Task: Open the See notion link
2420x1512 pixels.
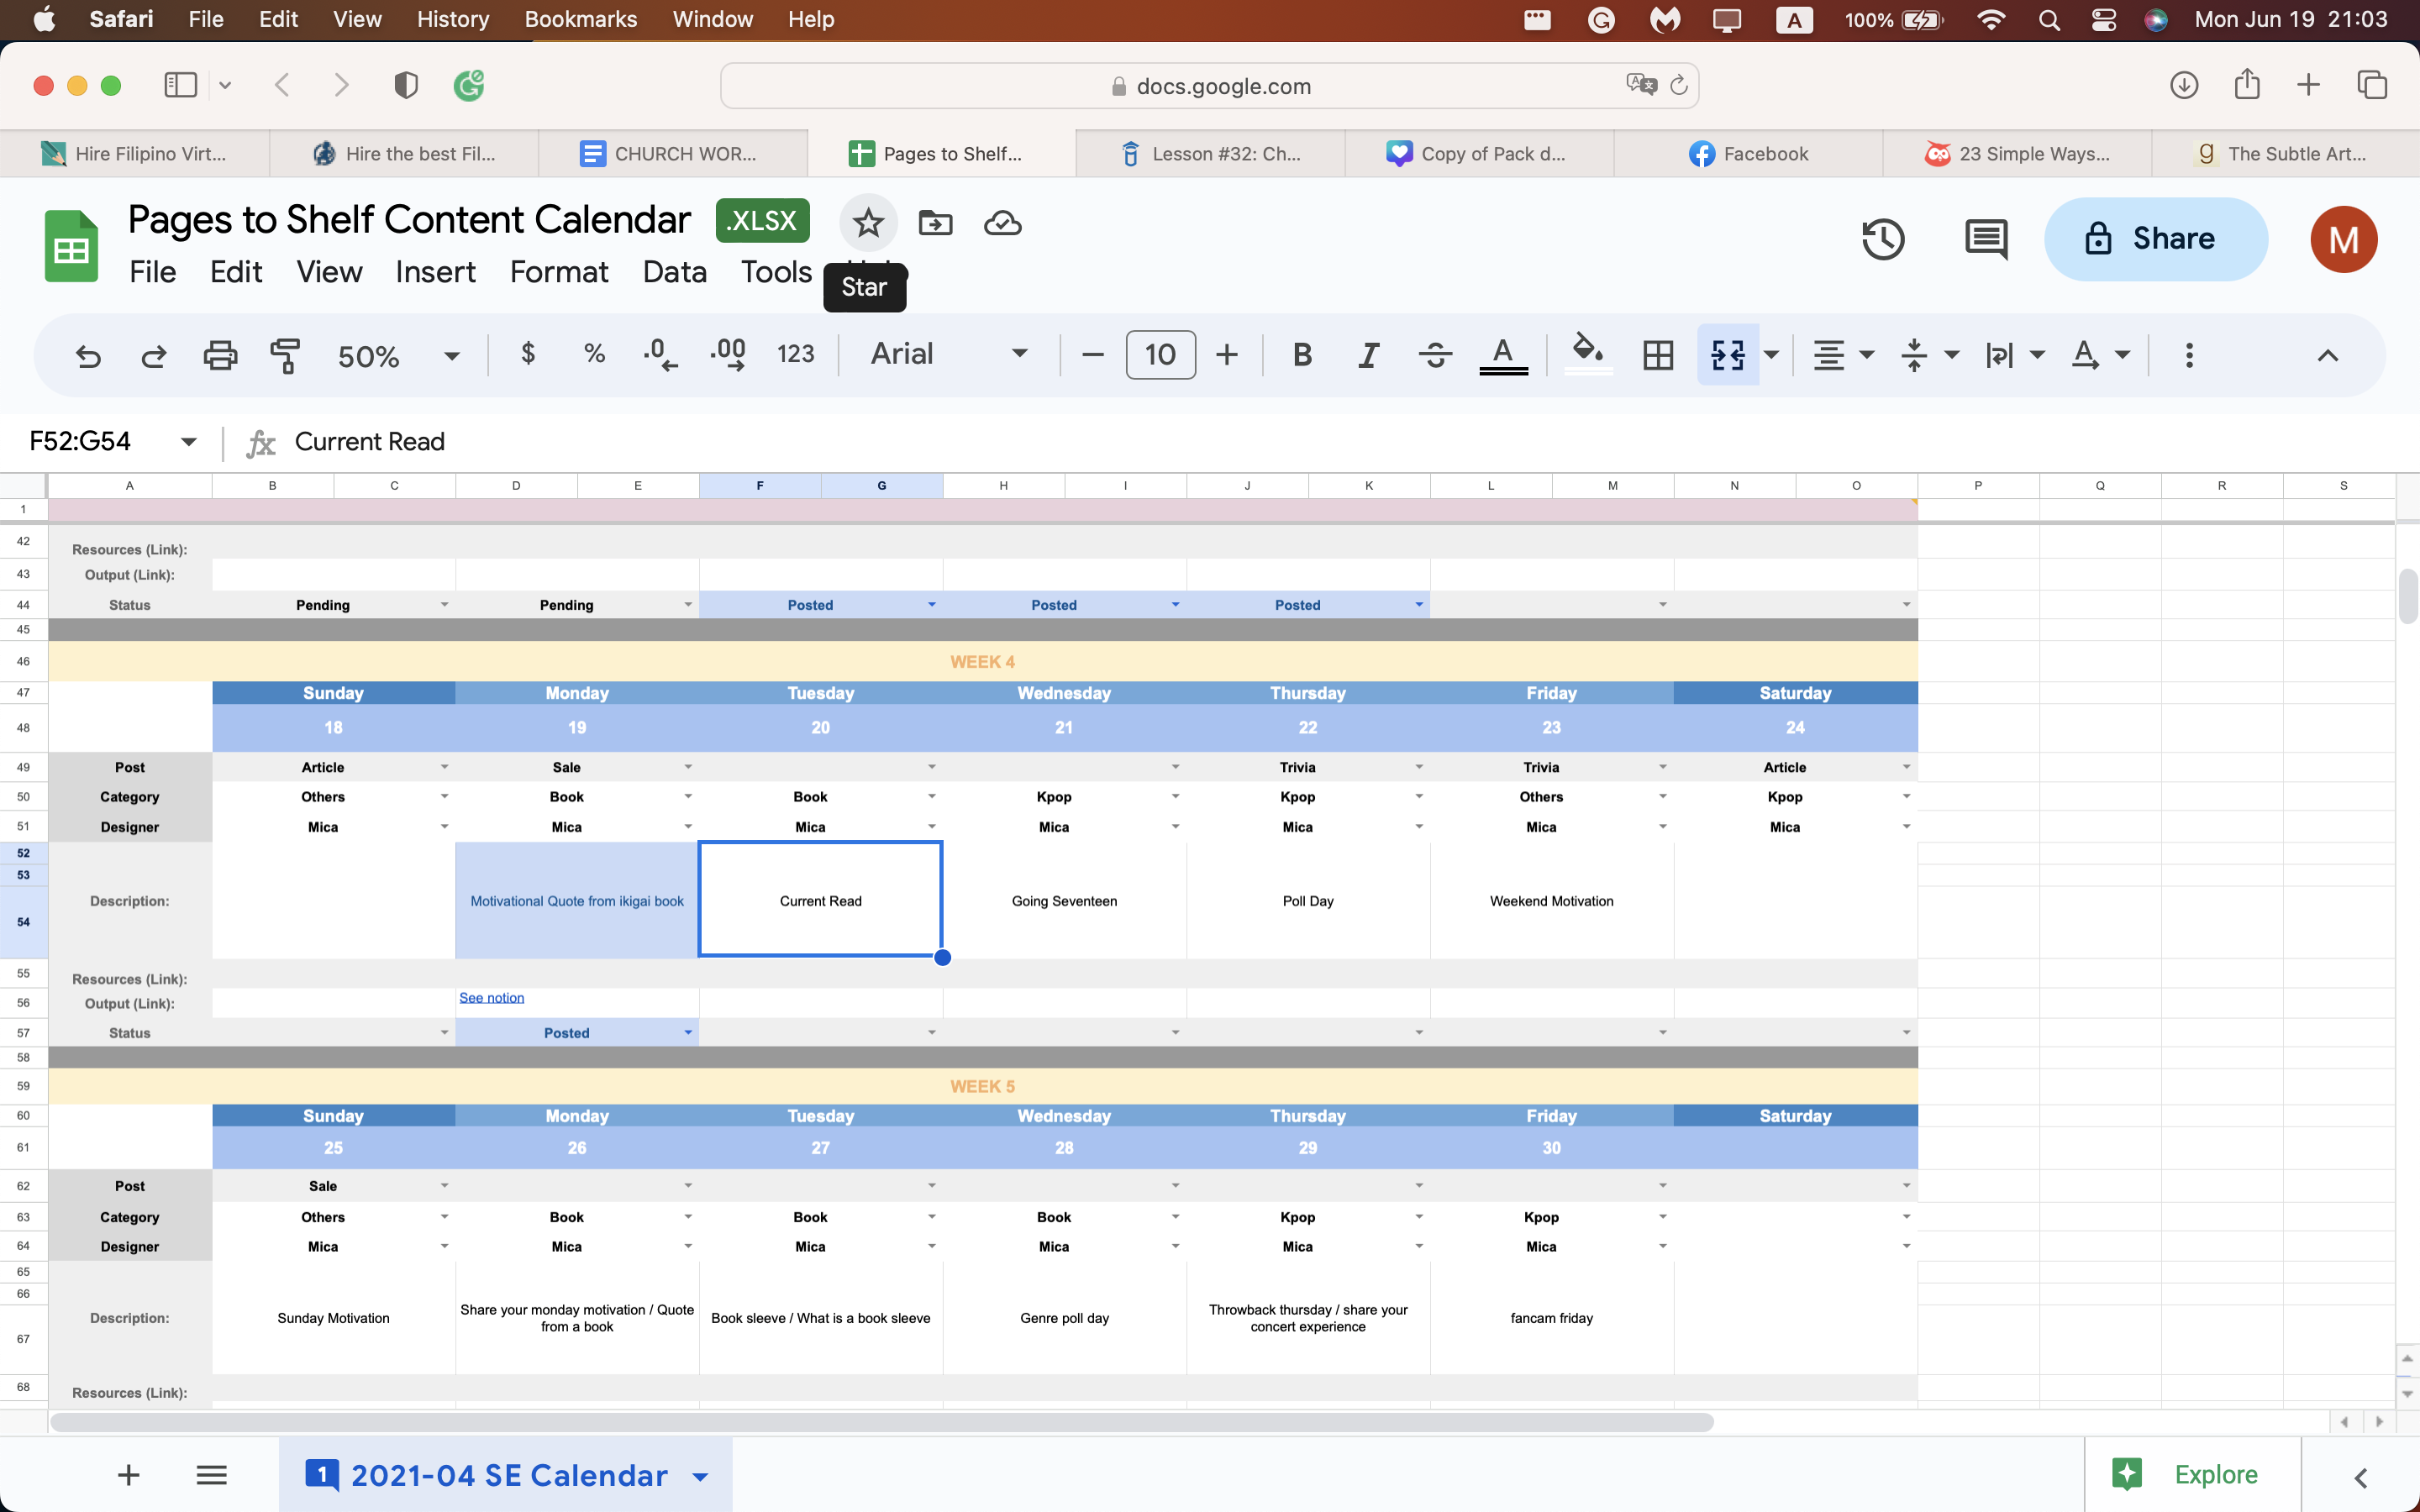Action: tap(491, 997)
